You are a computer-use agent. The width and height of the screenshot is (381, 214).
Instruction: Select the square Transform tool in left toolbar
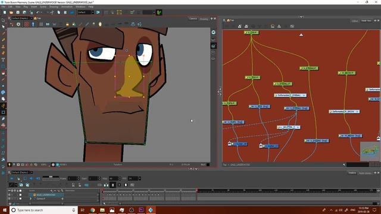click(3, 112)
